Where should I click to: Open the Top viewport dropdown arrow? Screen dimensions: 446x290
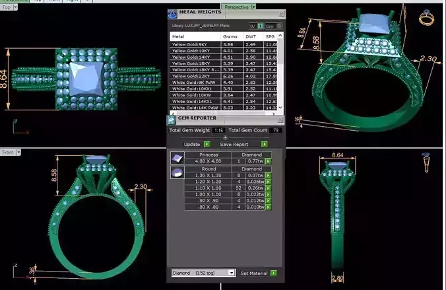[x=15, y=7]
